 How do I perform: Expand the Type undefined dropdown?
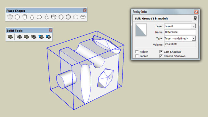[180, 38]
